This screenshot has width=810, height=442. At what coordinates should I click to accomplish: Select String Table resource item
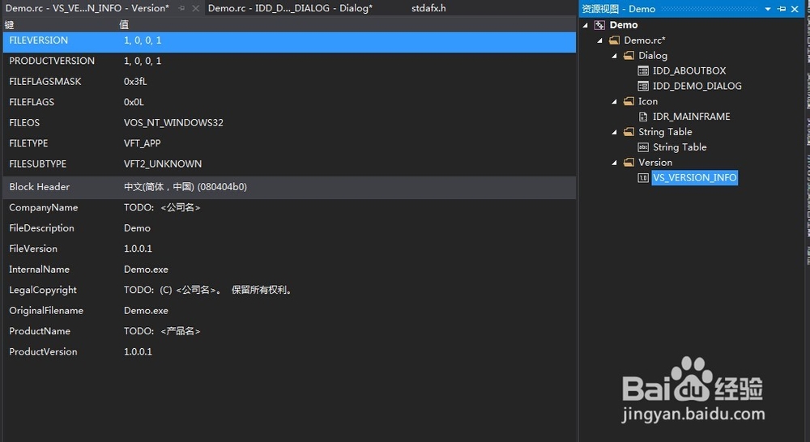pyautogui.click(x=680, y=147)
